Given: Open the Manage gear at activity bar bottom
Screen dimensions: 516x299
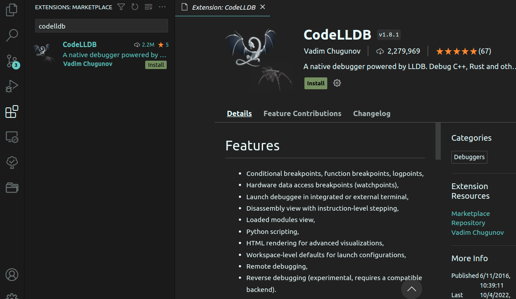Looking at the screenshot, I should click(12, 296).
